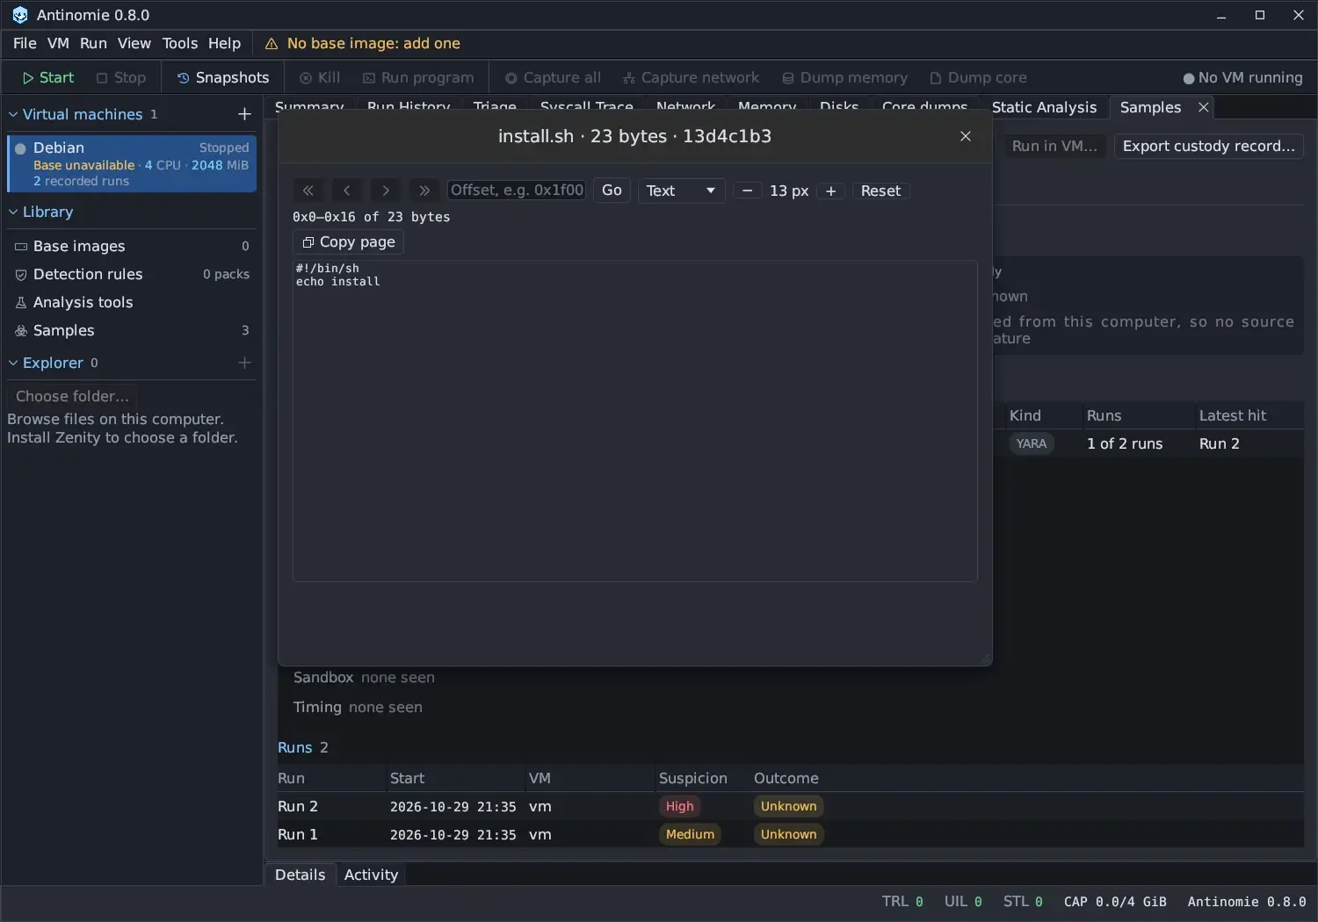Screen dimensions: 1318x922
Task: Open the Snapshots panel
Action: tap(223, 77)
